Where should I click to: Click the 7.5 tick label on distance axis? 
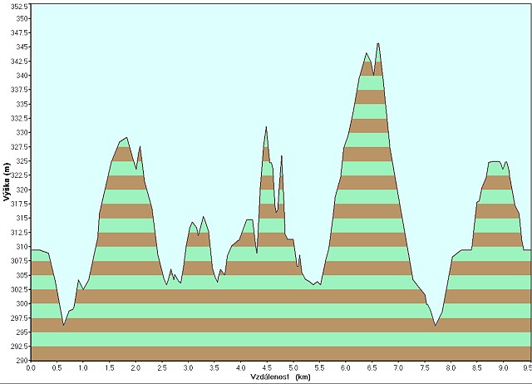(424, 367)
